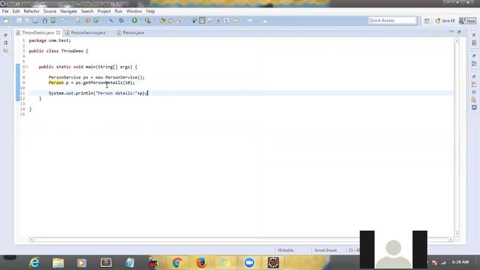Click the Run with external tools icon
This screenshot has height=270, width=480.
(x=148, y=21)
